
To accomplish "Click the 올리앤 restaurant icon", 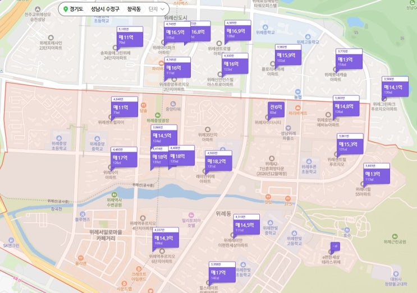I will pyautogui.click(x=81, y=258).
